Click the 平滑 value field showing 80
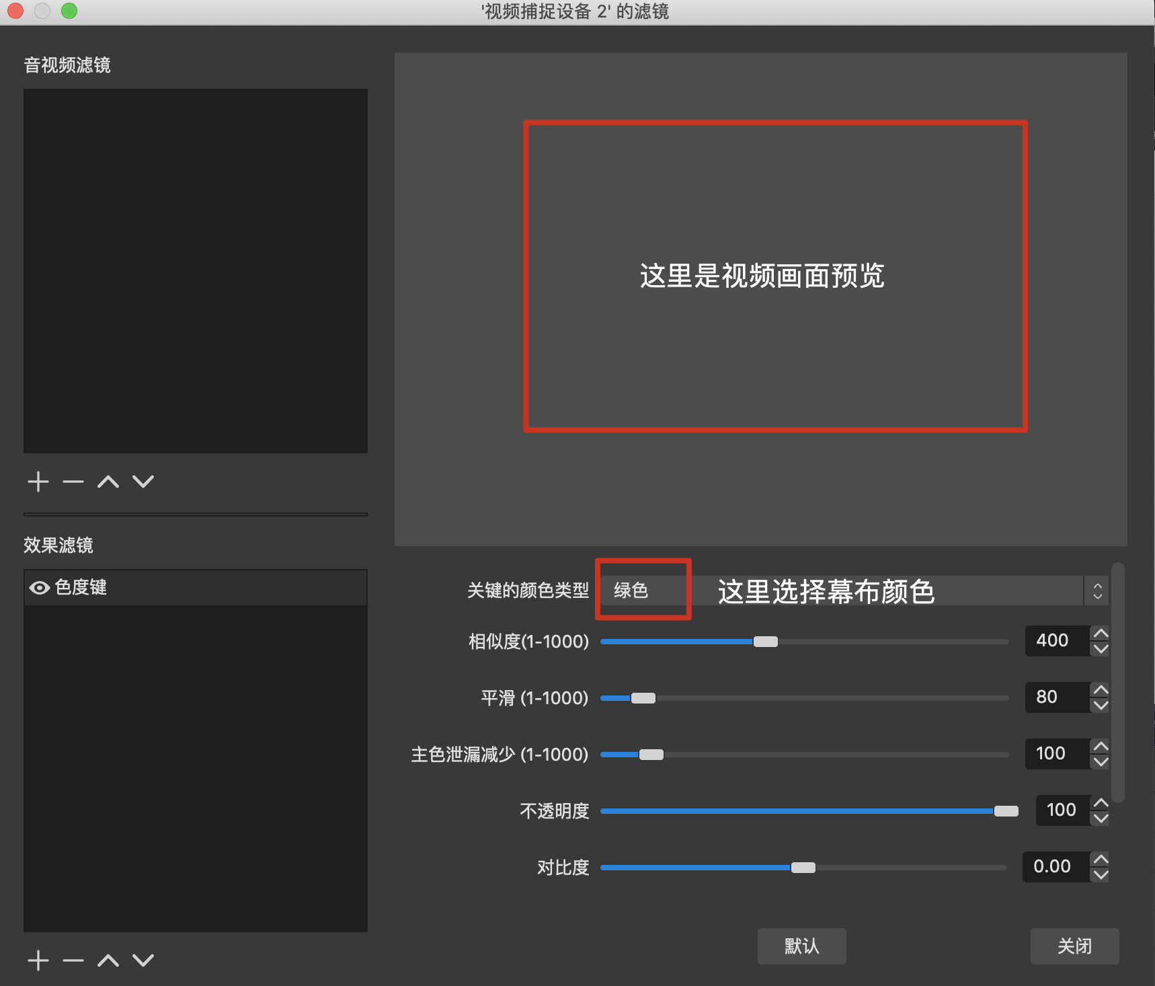This screenshot has height=986, width=1155. pos(1058,697)
